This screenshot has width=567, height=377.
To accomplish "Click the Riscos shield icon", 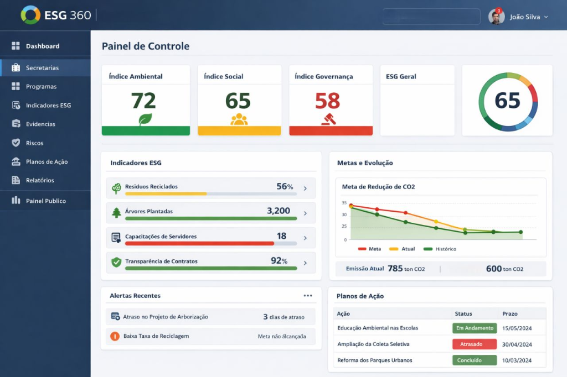I will tap(16, 143).
